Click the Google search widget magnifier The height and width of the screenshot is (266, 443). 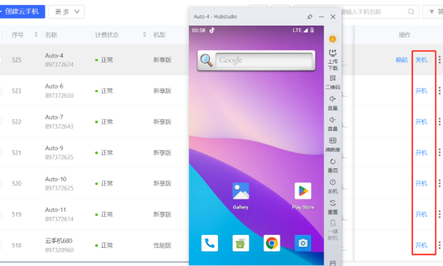click(206, 60)
